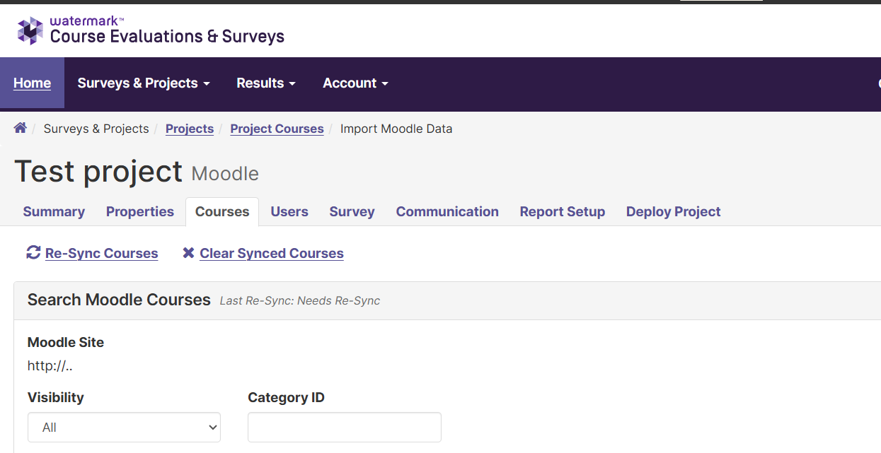Expand the Account menu
Viewport: 881px width, 453px height.
[x=355, y=83]
